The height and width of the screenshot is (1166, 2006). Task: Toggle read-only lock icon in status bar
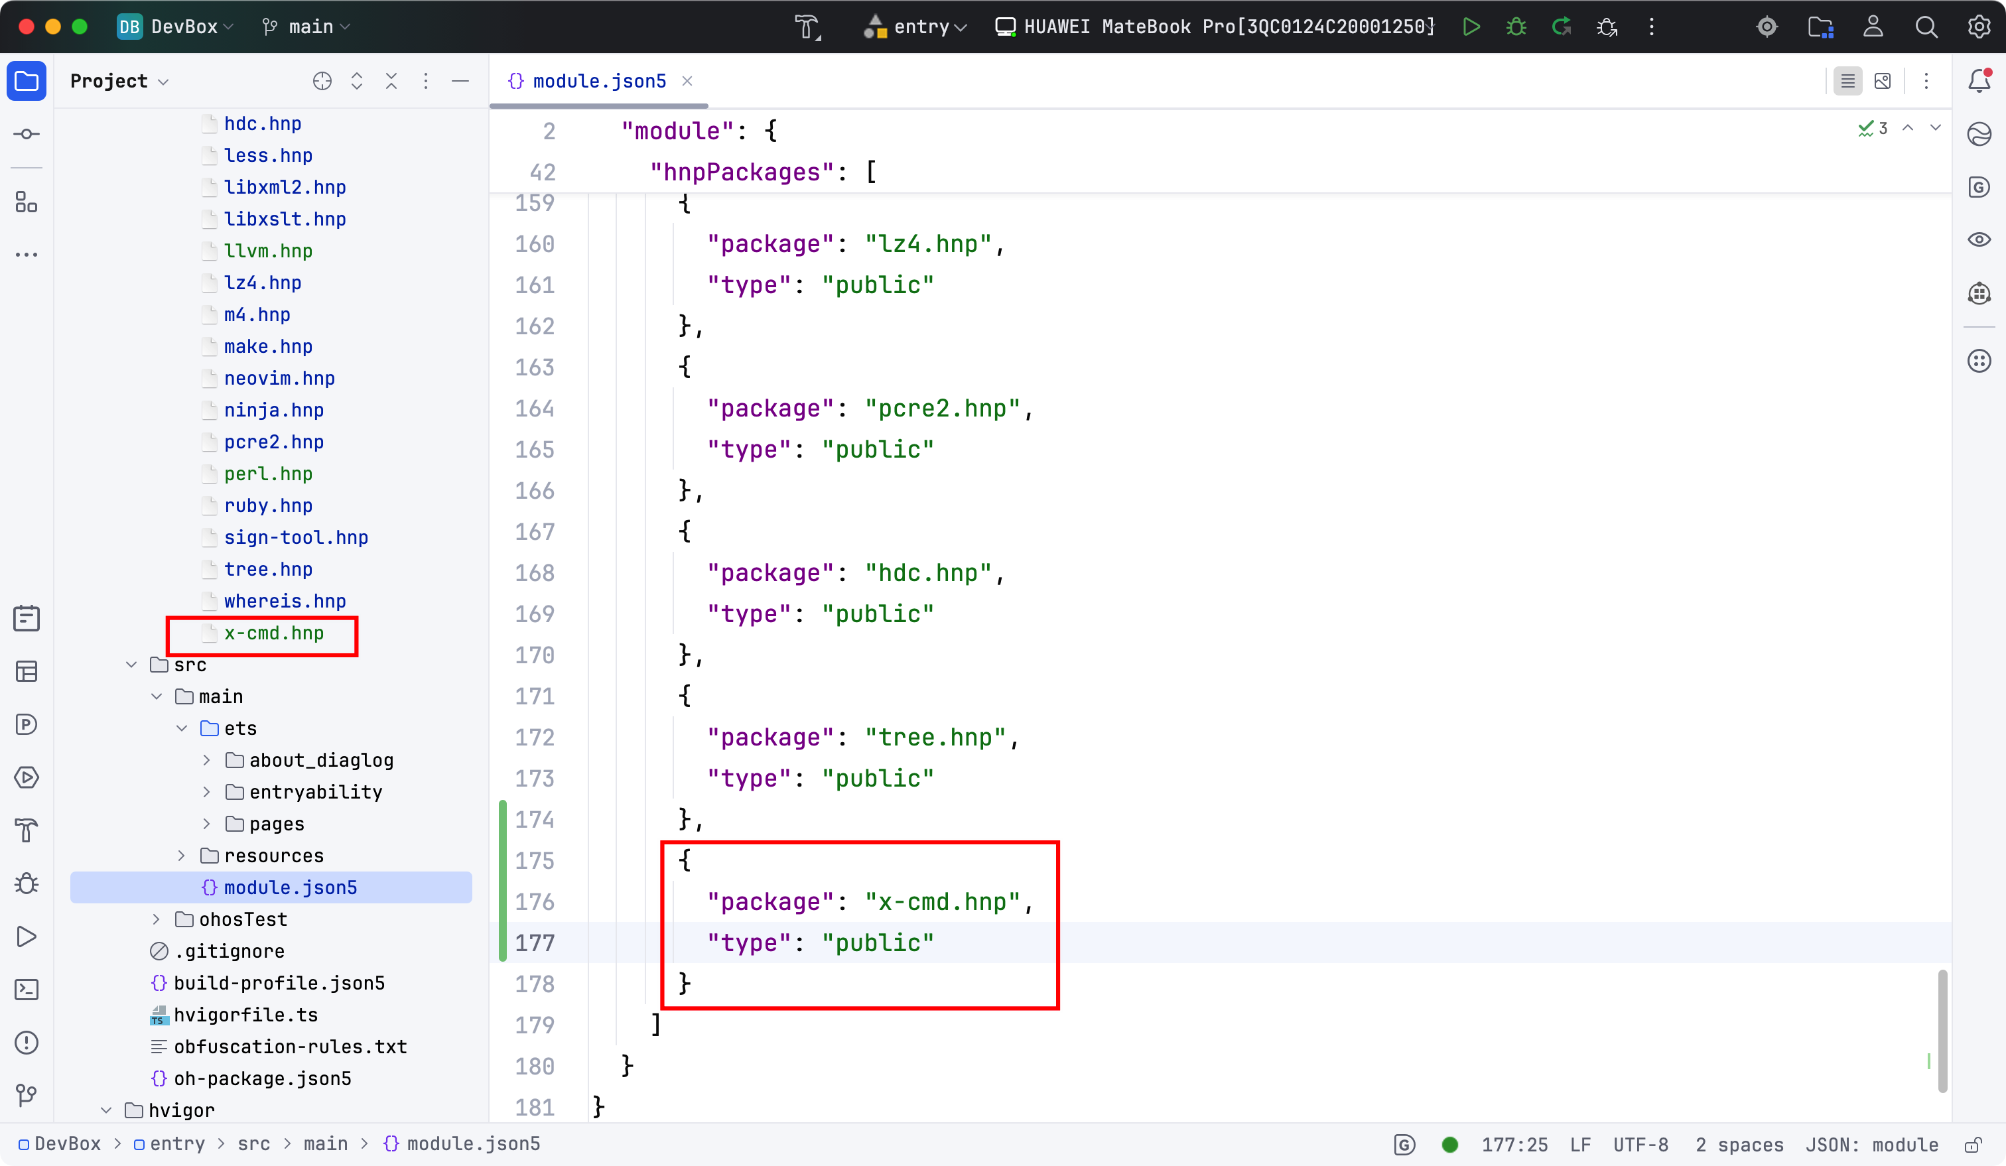click(x=1973, y=1145)
